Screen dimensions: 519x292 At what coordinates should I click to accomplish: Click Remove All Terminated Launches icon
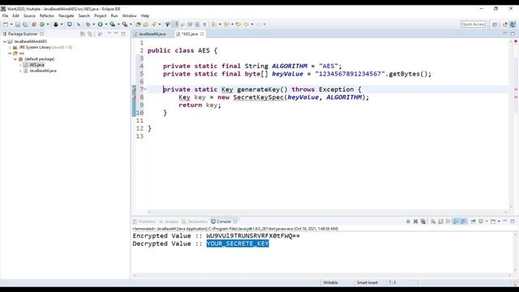[x=423, y=221]
